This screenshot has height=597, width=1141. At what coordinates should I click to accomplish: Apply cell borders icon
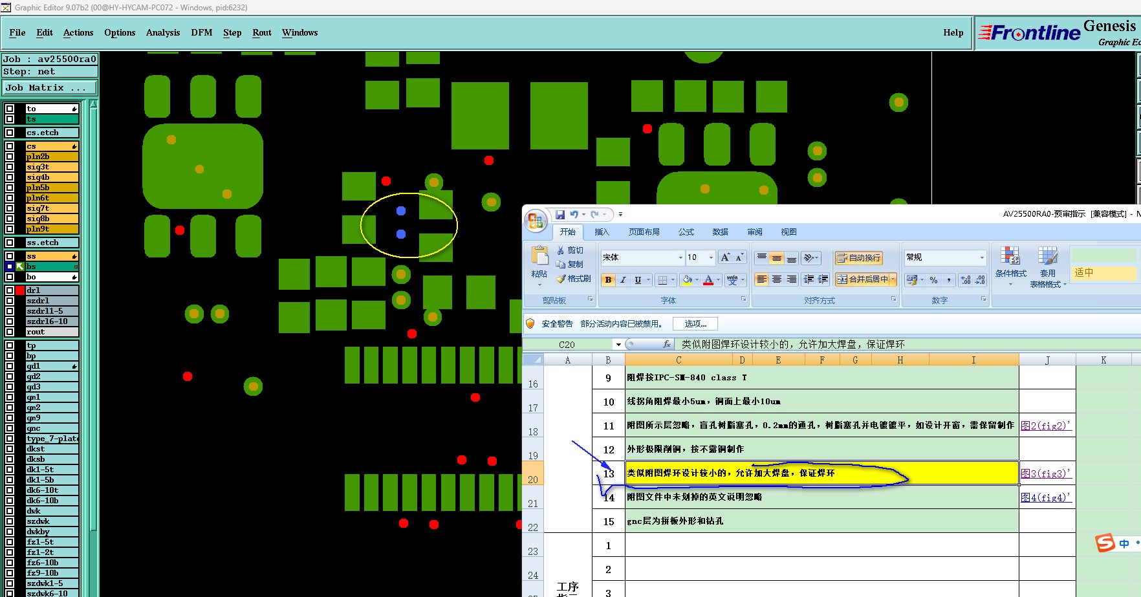tap(662, 280)
